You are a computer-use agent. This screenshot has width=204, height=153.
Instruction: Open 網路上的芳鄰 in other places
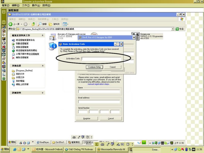(x=22, y=84)
